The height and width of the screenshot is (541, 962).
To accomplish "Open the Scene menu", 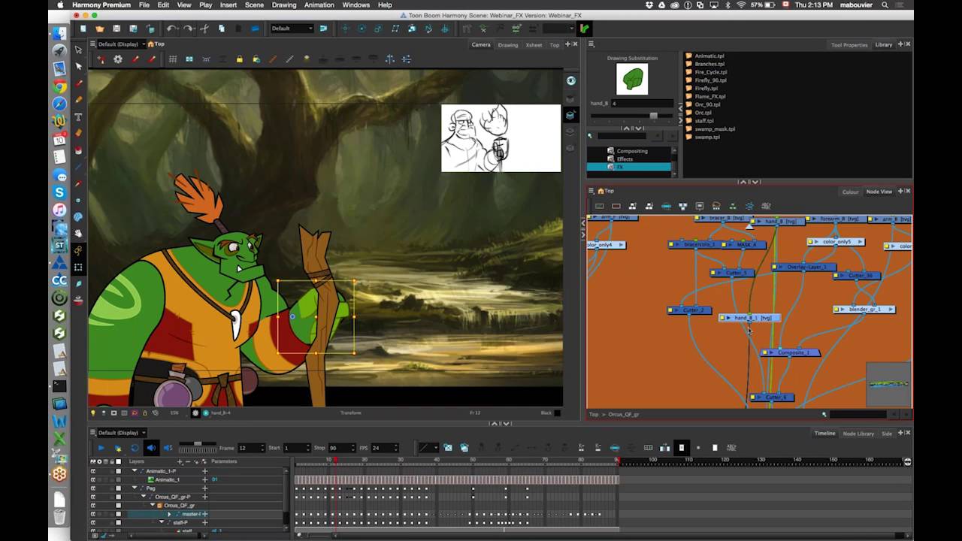I will point(254,5).
